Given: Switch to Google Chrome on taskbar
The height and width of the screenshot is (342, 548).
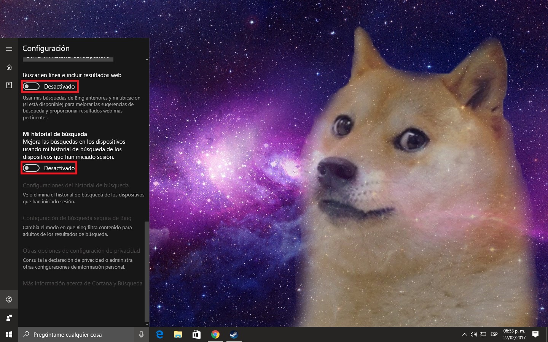Looking at the screenshot, I should pyautogui.click(x=215, y=334).
